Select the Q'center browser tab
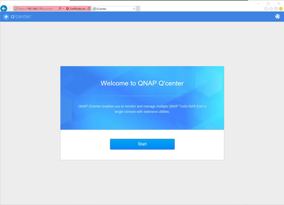Image resolution: width=284 pixels, height=205 pixels. [114, 9]
